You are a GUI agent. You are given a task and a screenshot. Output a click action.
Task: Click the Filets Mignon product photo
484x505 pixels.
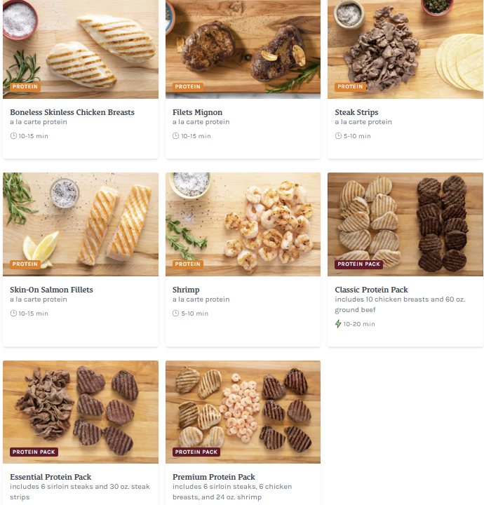(243, 49)
